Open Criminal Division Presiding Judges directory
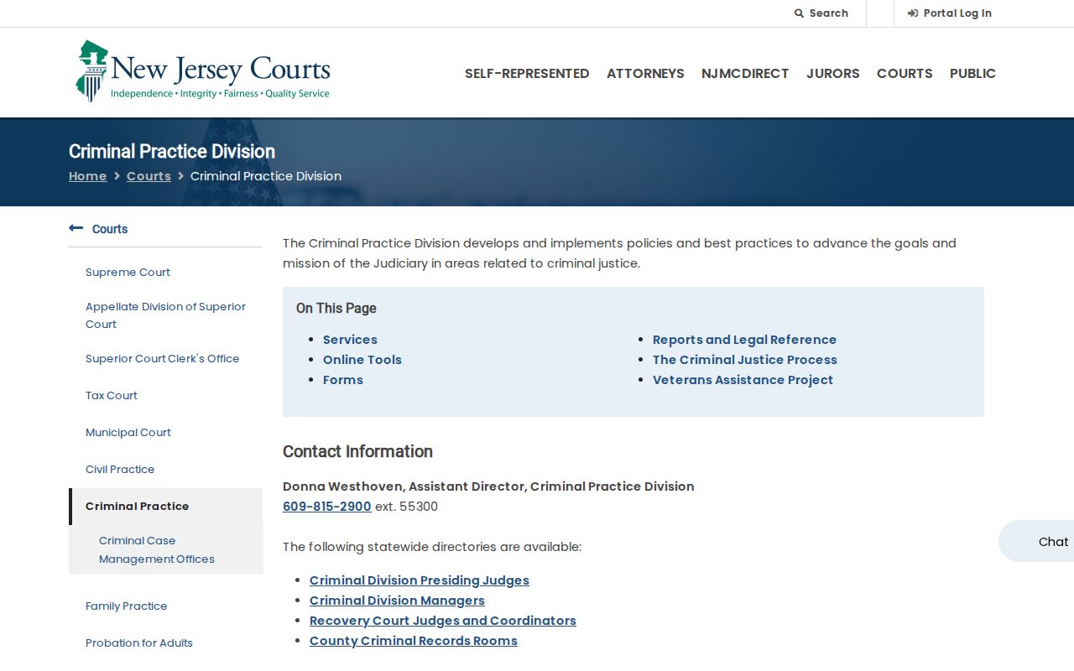 pos(420,580)
